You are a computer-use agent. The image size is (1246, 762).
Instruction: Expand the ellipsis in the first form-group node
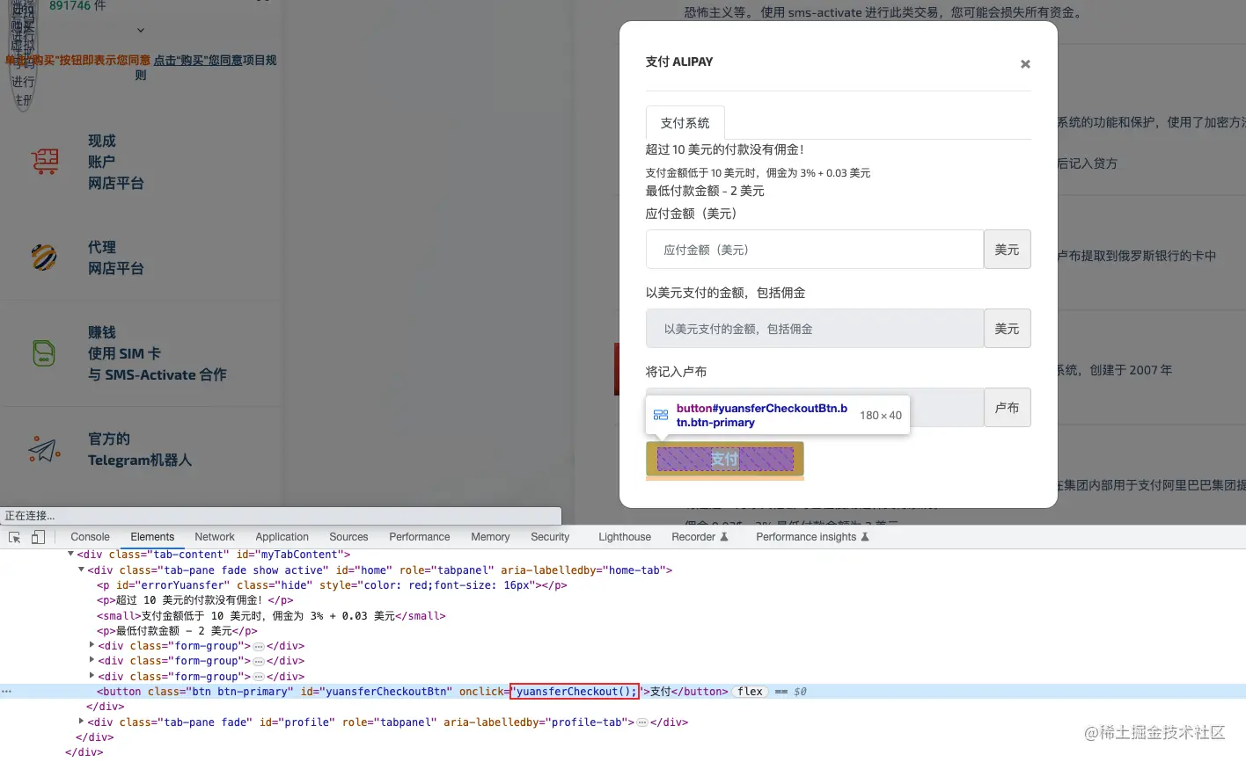click(259, 646)
